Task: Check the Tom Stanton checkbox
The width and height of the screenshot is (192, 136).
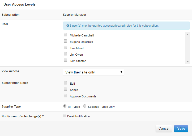Action: coord(65,60)
